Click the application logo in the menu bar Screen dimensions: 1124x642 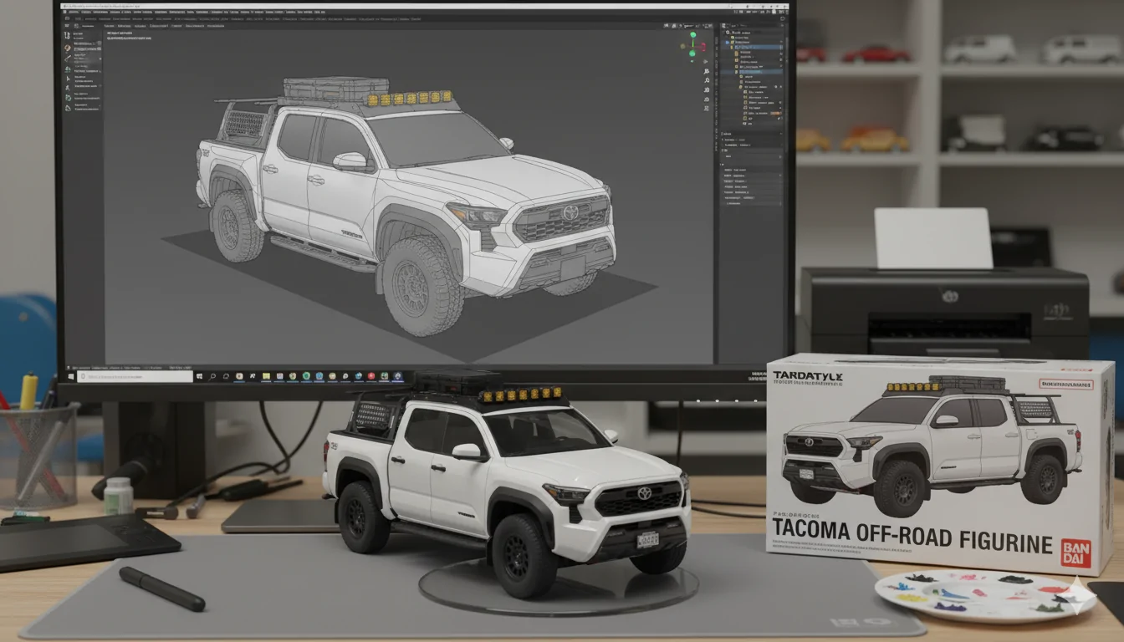point(64,12)
